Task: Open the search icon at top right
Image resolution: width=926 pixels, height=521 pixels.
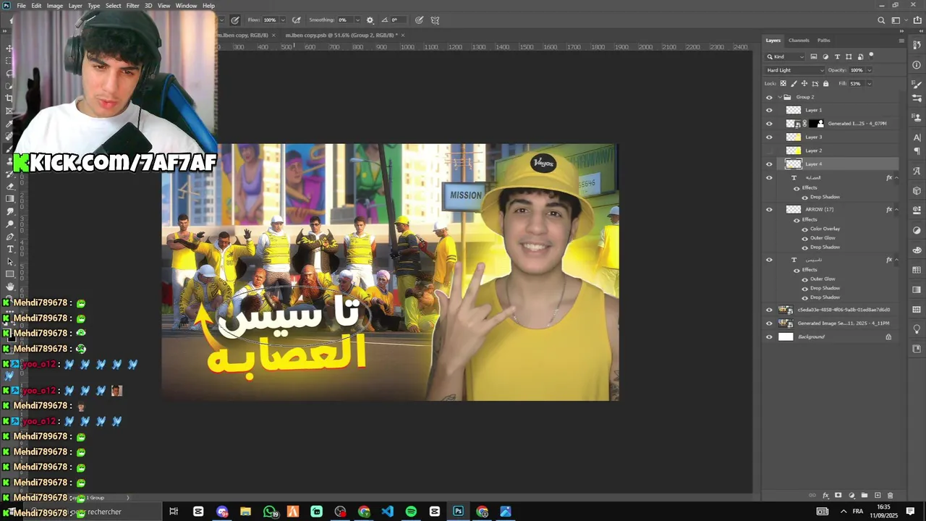Action: point(881,20)
